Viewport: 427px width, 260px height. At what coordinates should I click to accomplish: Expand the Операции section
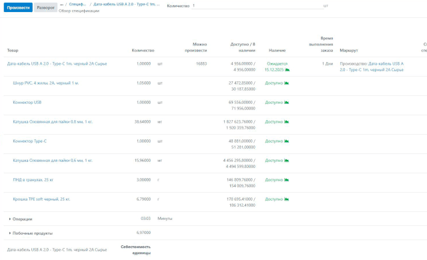coord(21,219)
